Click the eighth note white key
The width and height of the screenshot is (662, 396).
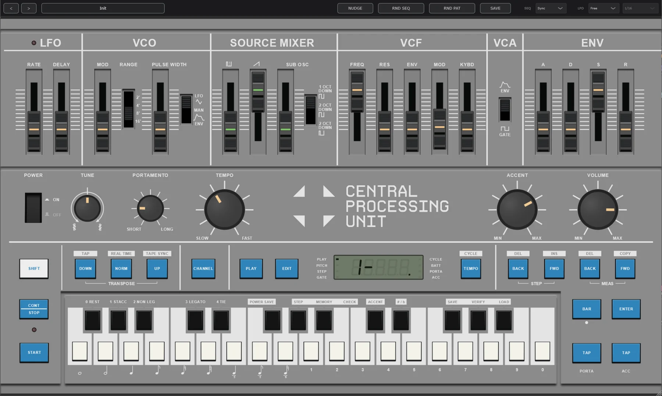click(157, 351)
